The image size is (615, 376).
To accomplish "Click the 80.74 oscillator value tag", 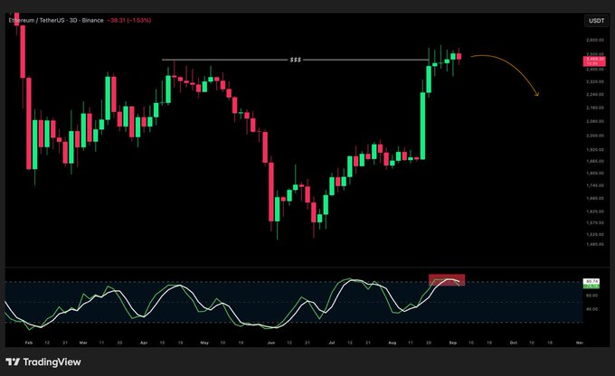I will pyautogui.click(x=591, y=281).
